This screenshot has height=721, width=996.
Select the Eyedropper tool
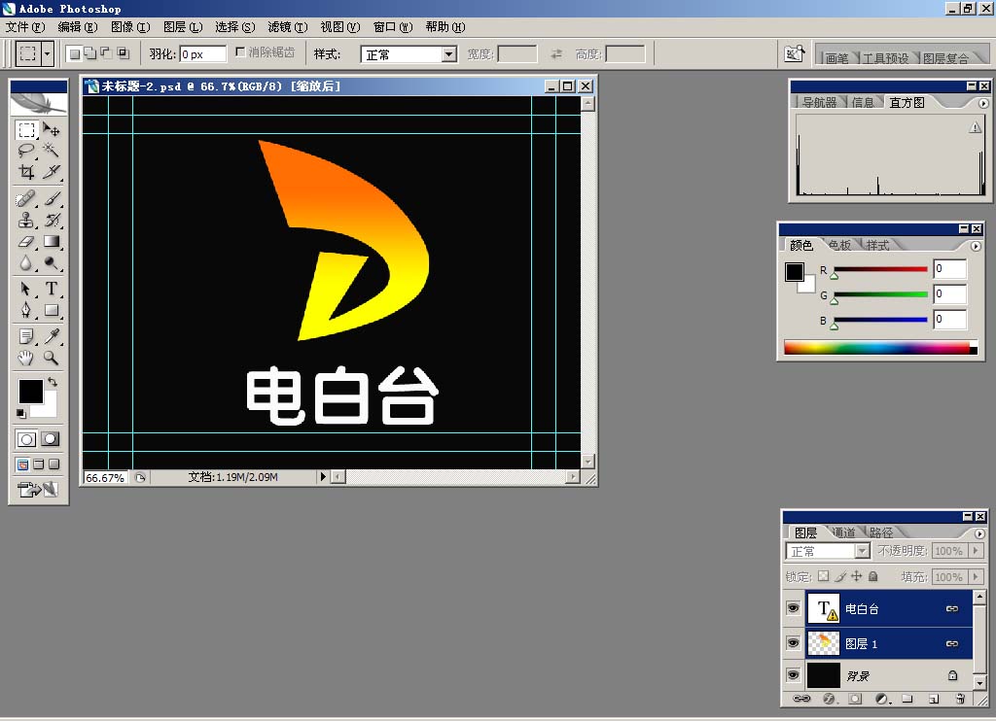(51, 336)
